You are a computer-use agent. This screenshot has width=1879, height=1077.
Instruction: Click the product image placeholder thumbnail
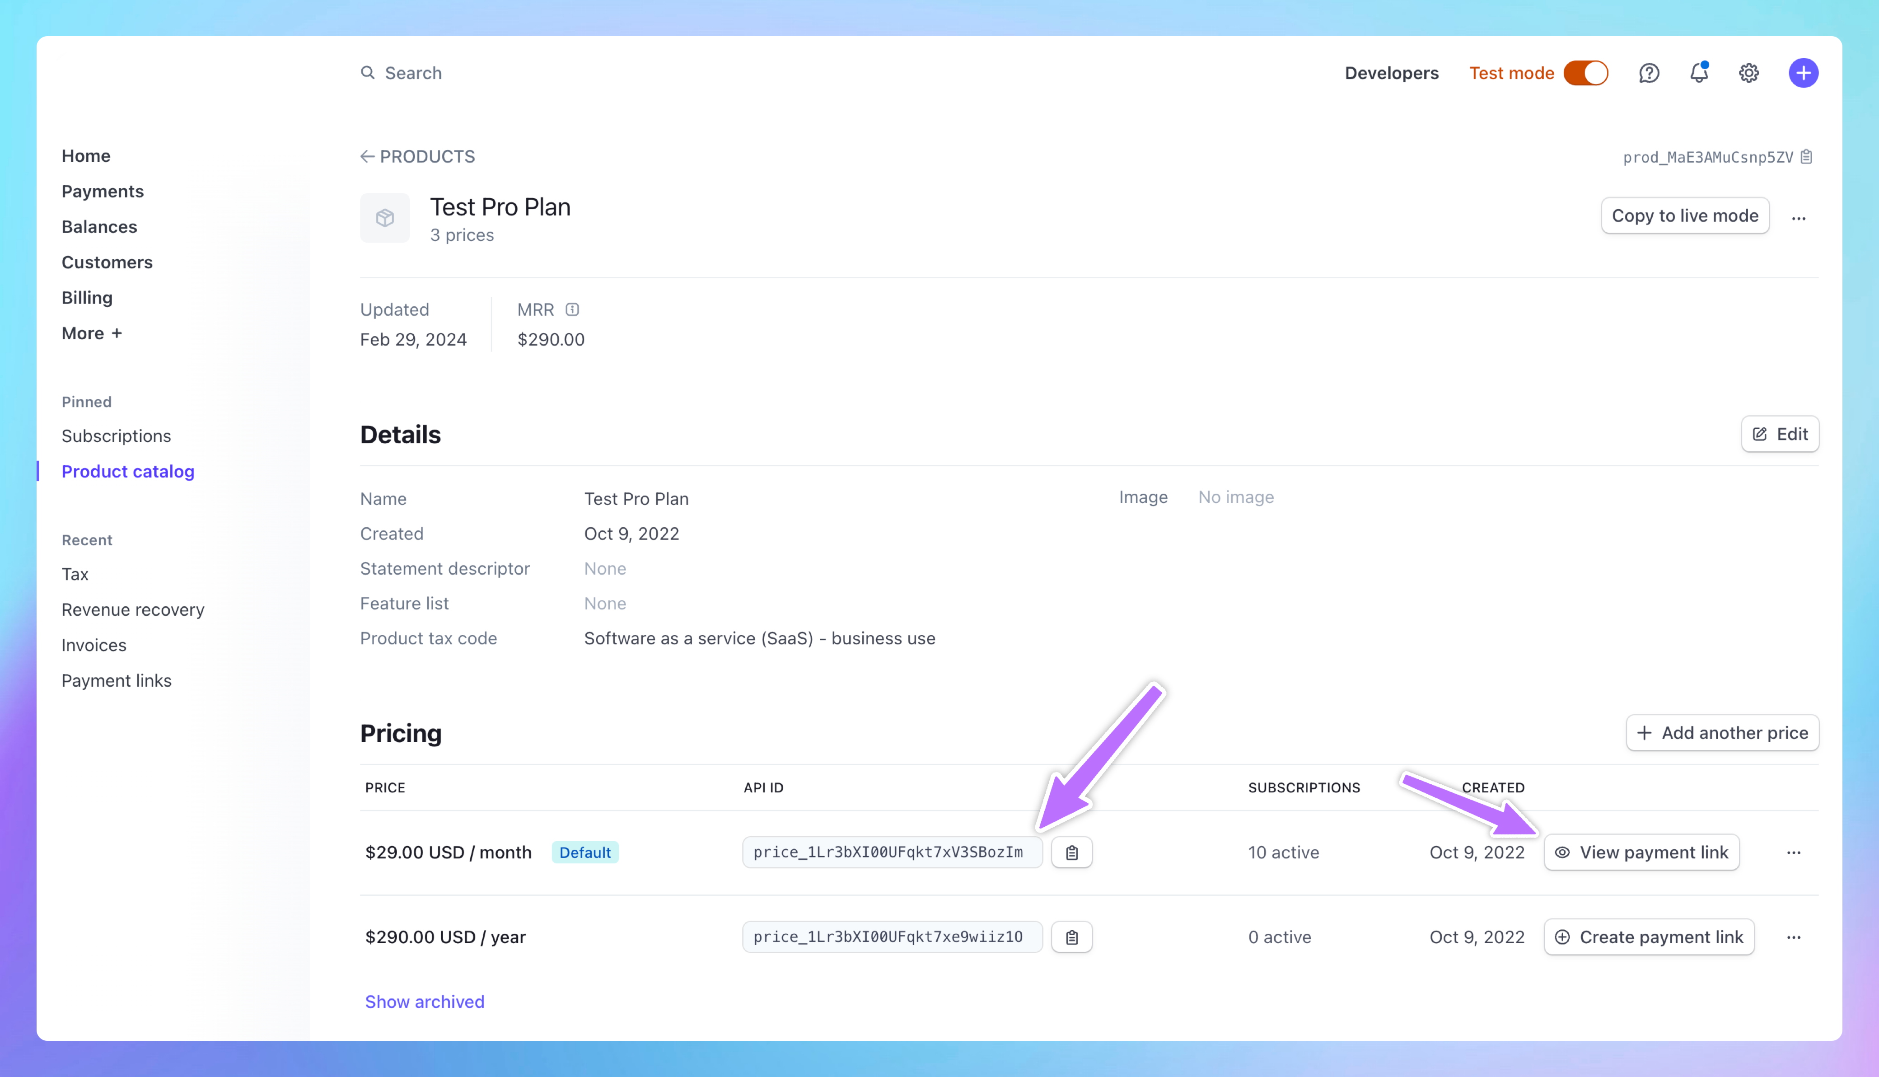pyautogui.click(x=384, y=217)
